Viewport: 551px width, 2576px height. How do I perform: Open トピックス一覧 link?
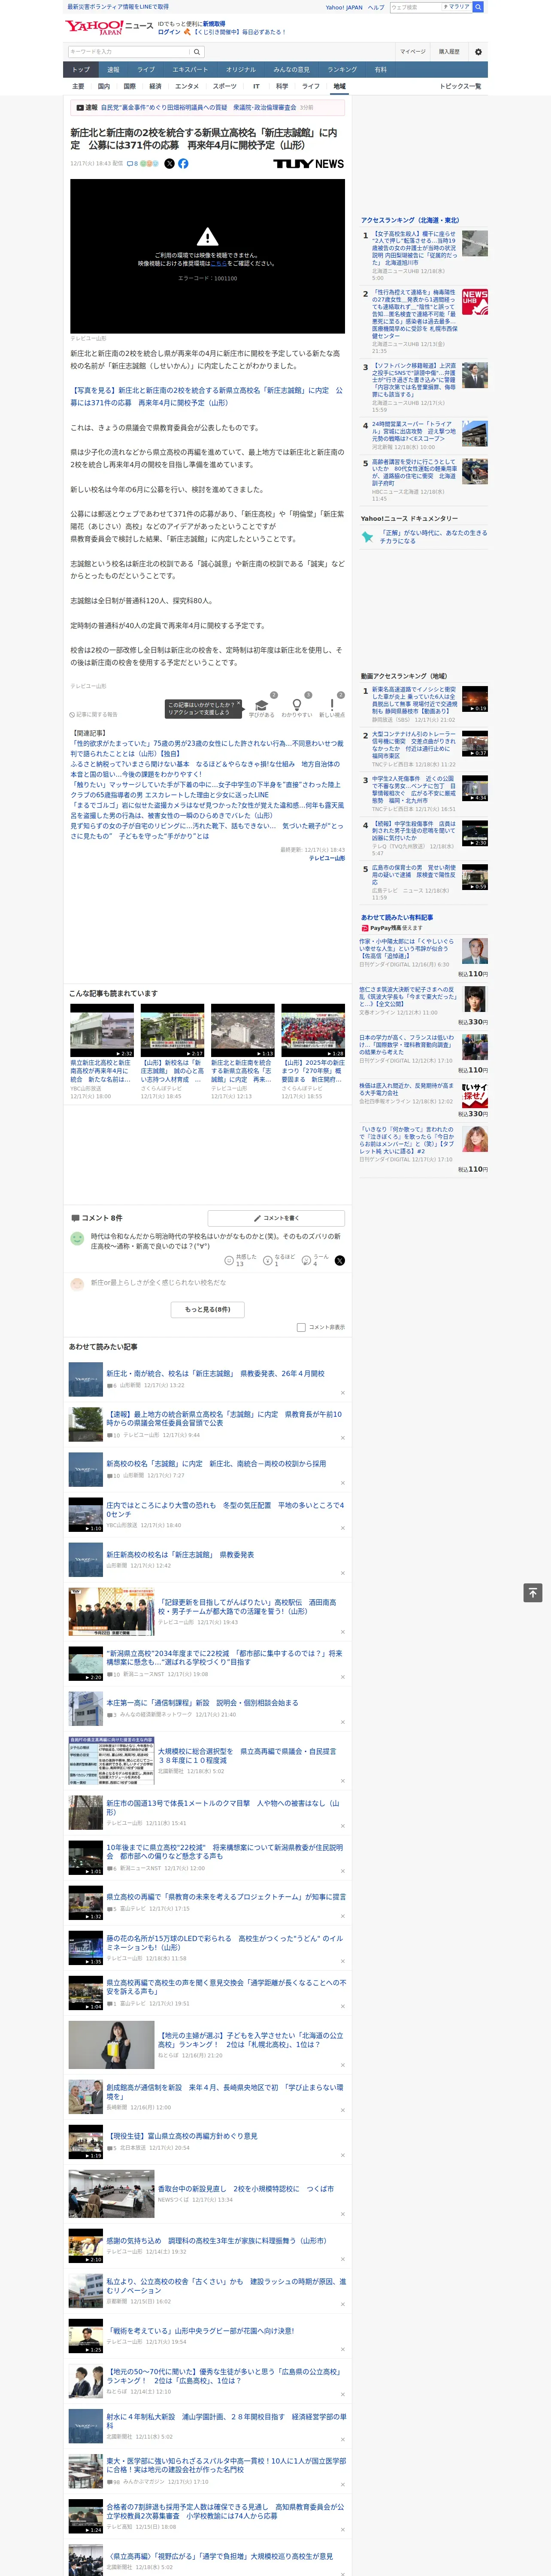[460, 87]
